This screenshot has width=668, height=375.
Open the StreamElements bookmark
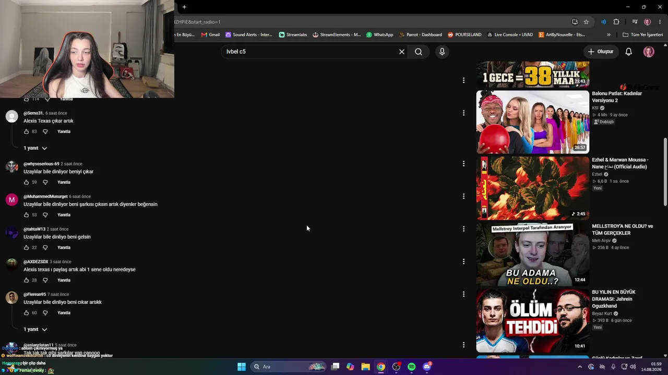337,35
